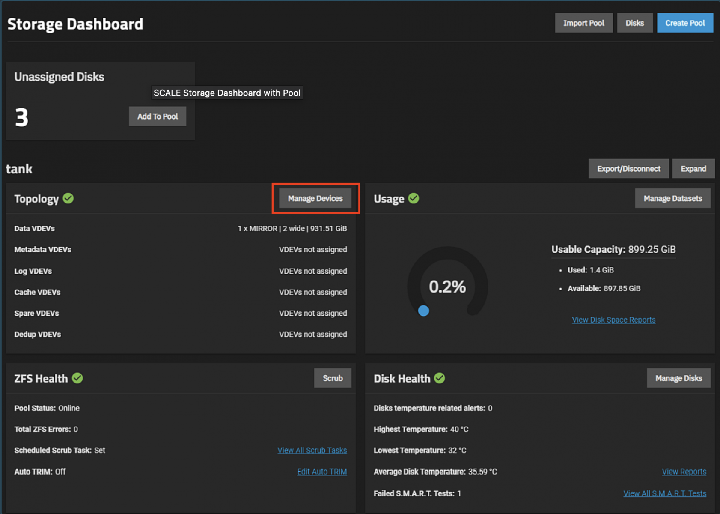Click the Log VDEVs row label
Viewport: 720px width, 514px height.
33,271
